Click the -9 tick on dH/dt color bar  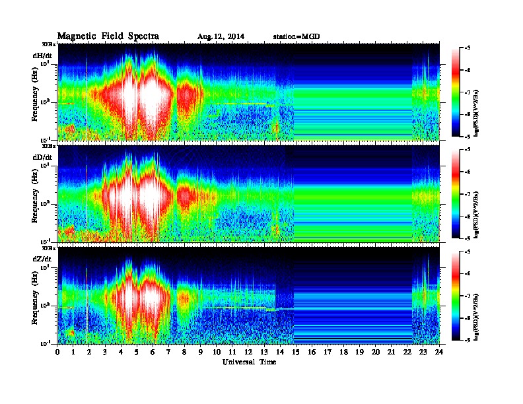[x=468, y=137]
